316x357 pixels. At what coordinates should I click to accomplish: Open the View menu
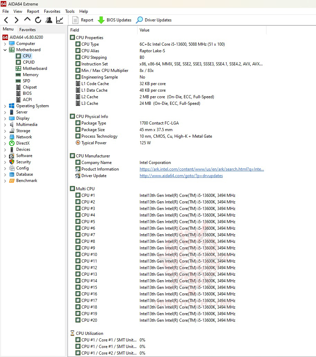pos(18,11)
